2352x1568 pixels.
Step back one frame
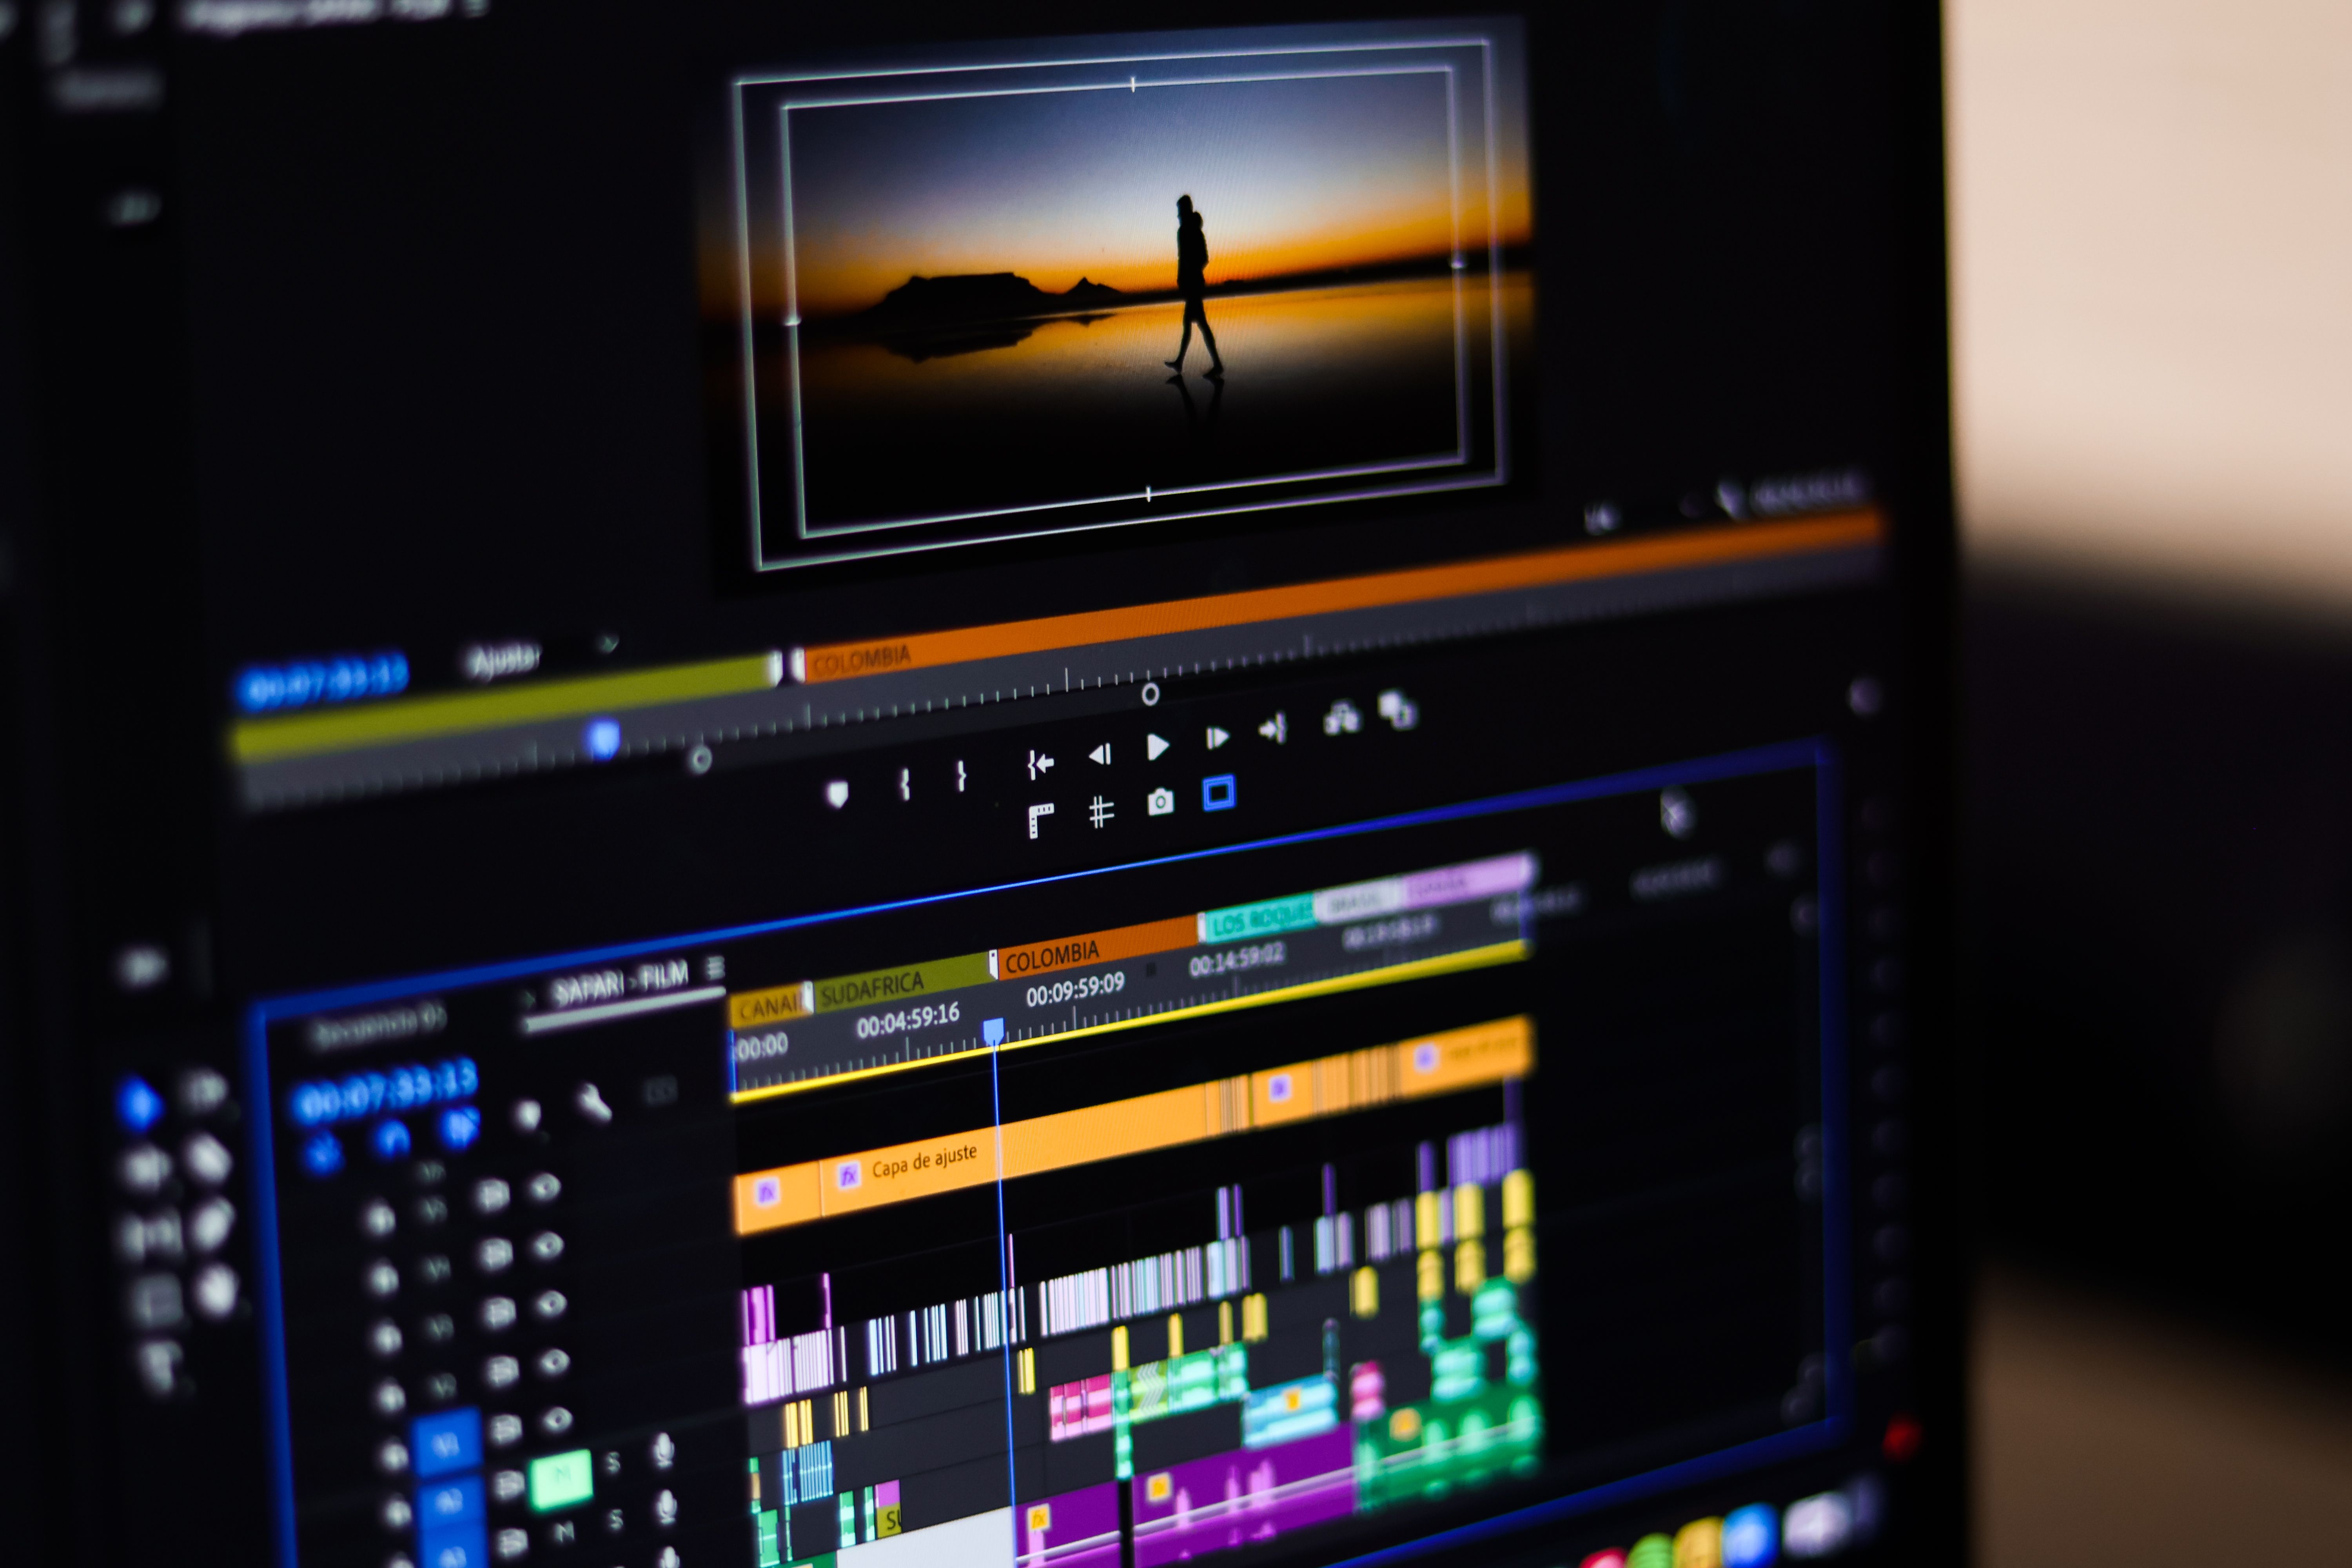point(1100,754)
